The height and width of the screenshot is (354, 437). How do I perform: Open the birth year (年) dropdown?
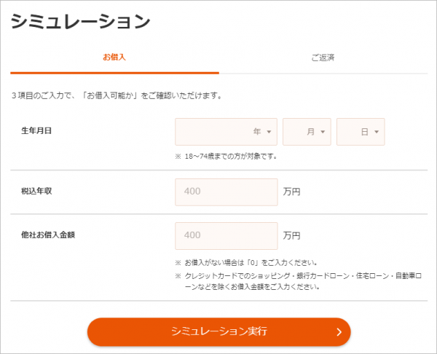point(226,132)
